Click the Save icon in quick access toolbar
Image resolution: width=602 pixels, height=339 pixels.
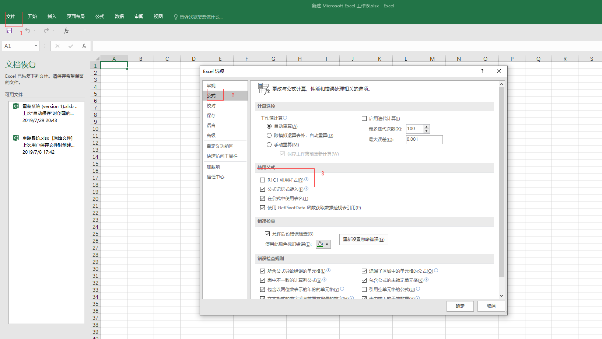(x=9, y=31)
